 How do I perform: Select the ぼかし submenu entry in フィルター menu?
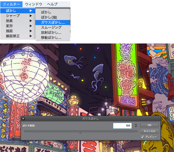18,11
